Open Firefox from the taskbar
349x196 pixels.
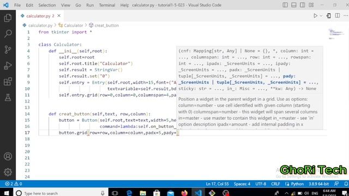184,193
